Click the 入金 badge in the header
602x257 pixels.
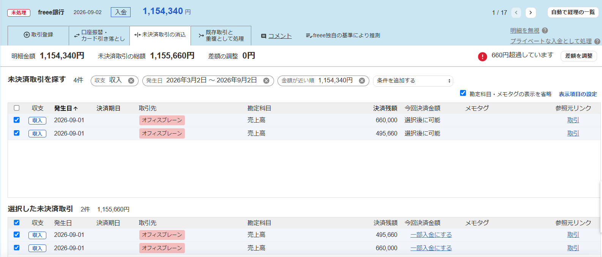(x=121, y=12)
